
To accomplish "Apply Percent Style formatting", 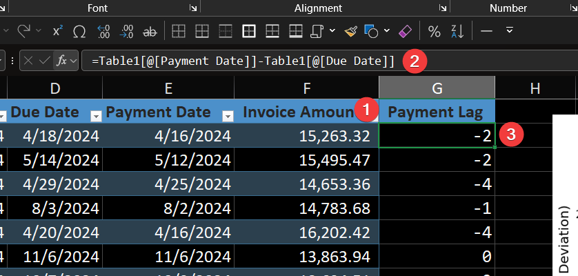I will pos(434,32).
